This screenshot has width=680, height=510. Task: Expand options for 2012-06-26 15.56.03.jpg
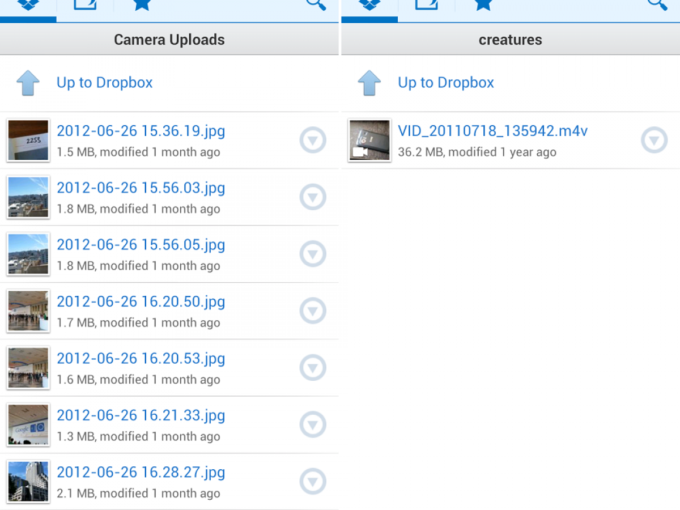(313, 197)
